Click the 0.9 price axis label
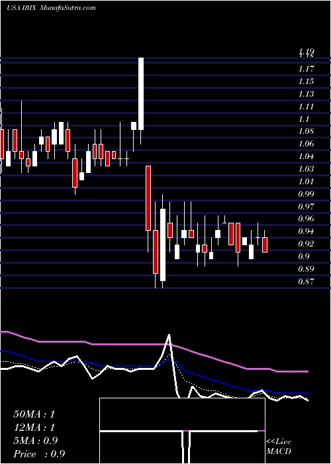This screenshot has height=464, width=331. pos(305,257)
